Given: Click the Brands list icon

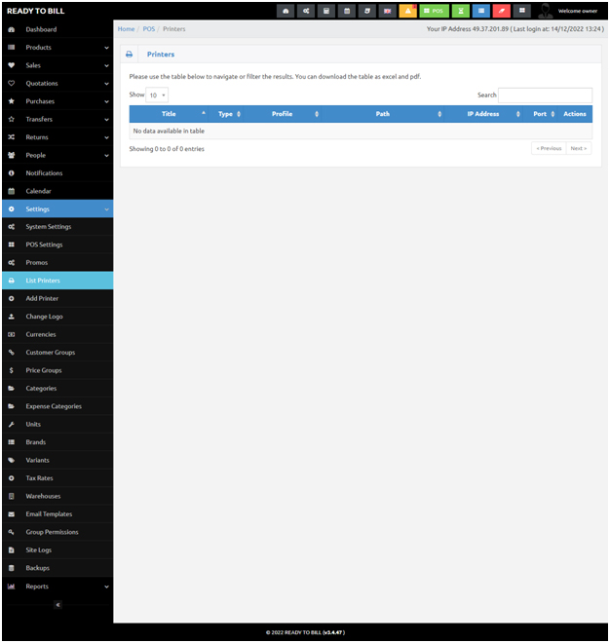Looking at the screenshot, I should point(12,442).
